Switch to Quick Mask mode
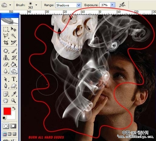156x141 pixels. [13, 126]
